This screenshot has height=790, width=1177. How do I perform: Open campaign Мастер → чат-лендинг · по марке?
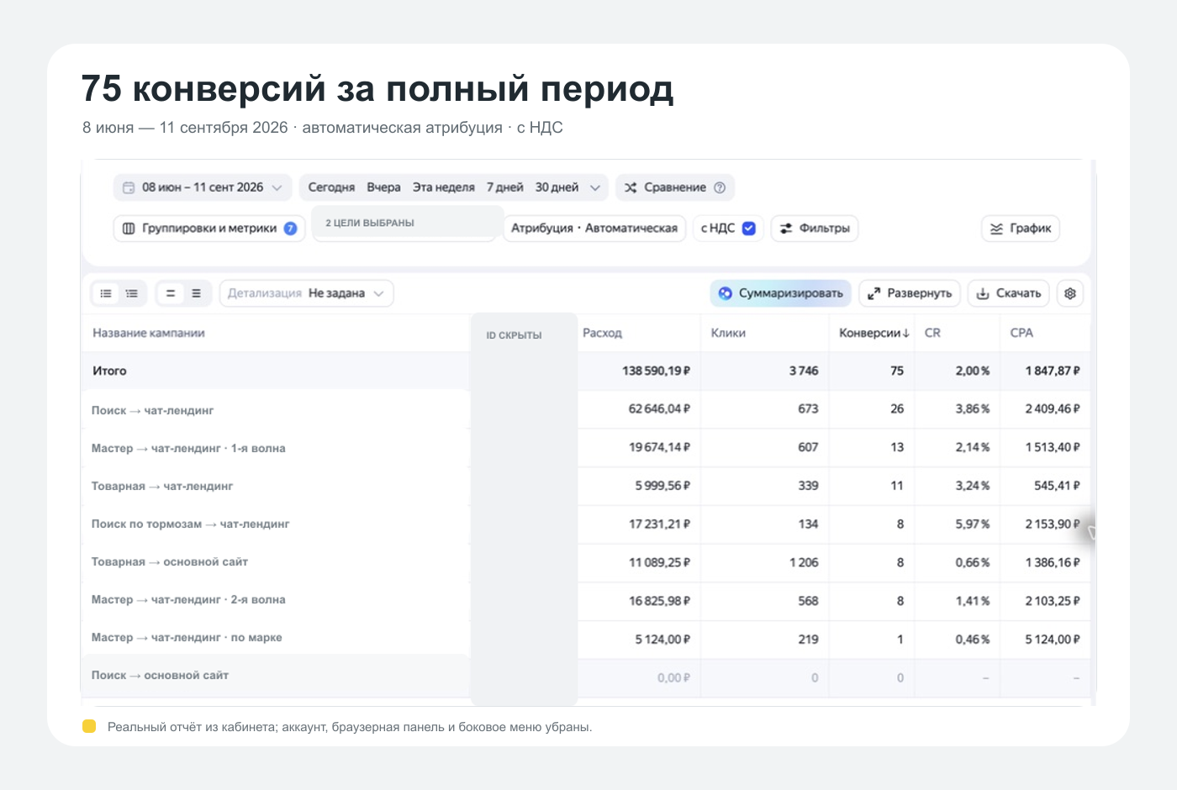(x=187, y=637)
